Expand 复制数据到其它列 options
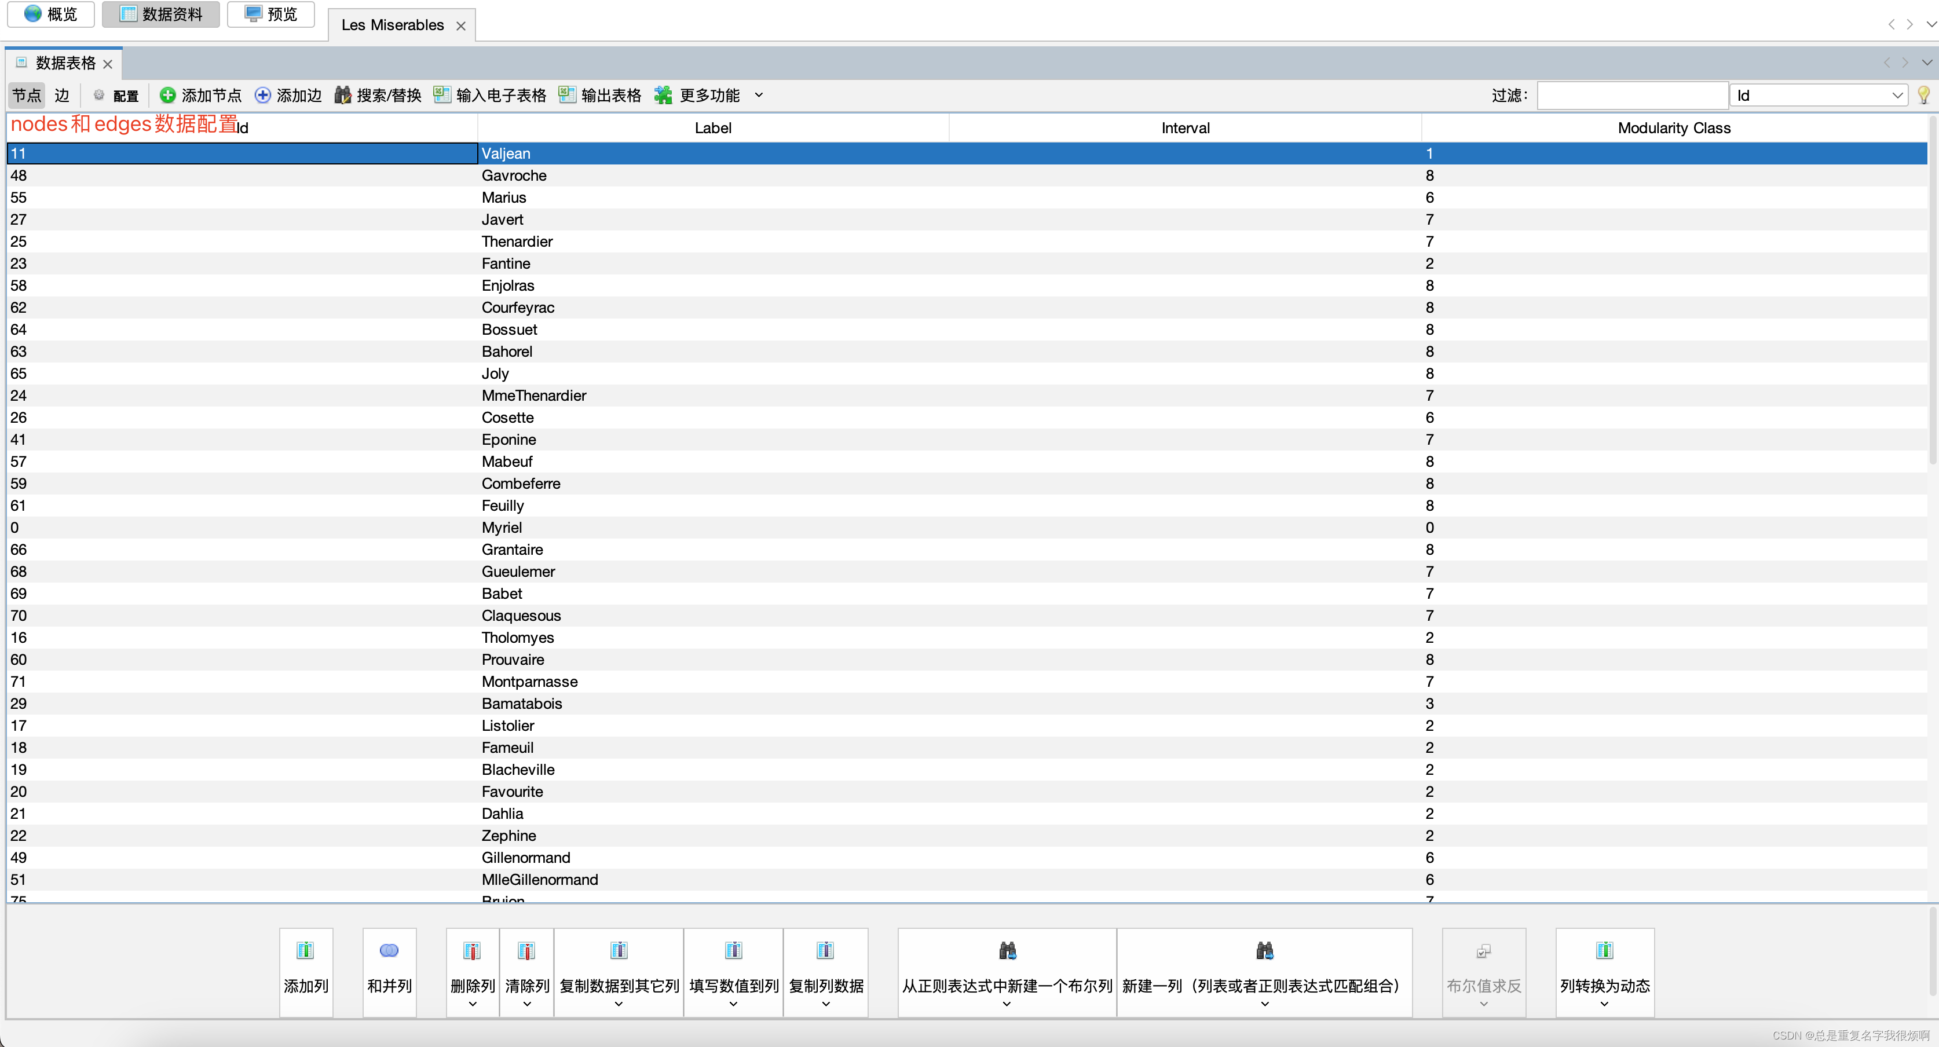The height and width of the screenshot is (1047, 1939). click(619, 1004)
